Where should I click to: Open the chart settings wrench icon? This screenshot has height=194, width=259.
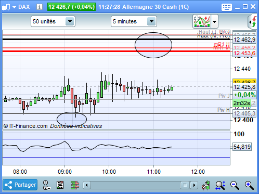pyautogui.click(x=206, y=185)
